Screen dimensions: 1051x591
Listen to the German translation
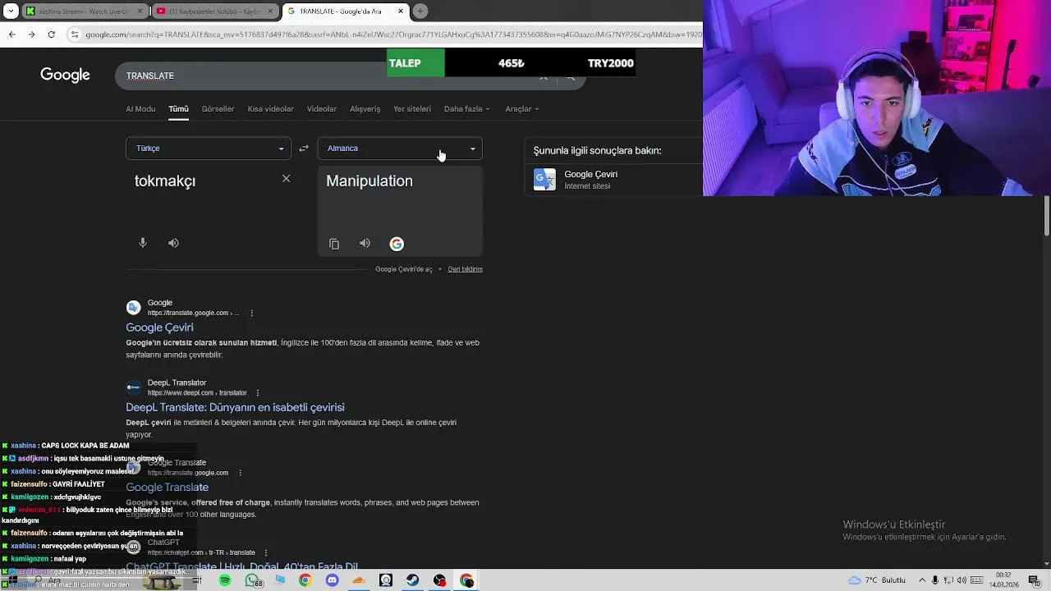(x=365, y=243)
